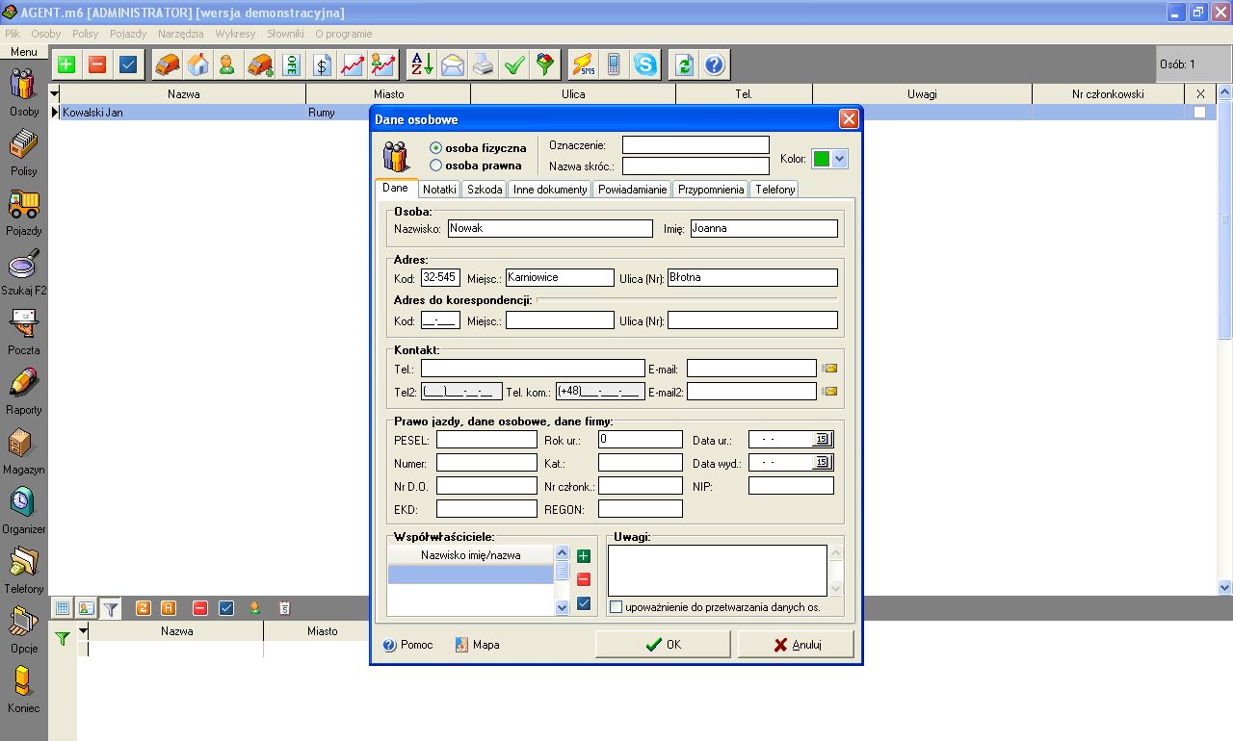Viewport: 1233px width, 741px height.
Task: Open the person with chart icon
Action: coord(383,64)
